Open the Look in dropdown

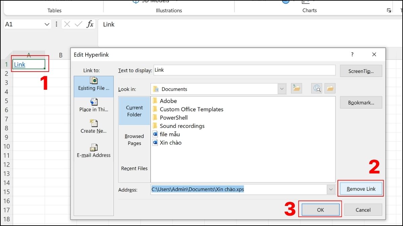pos(281,89)
